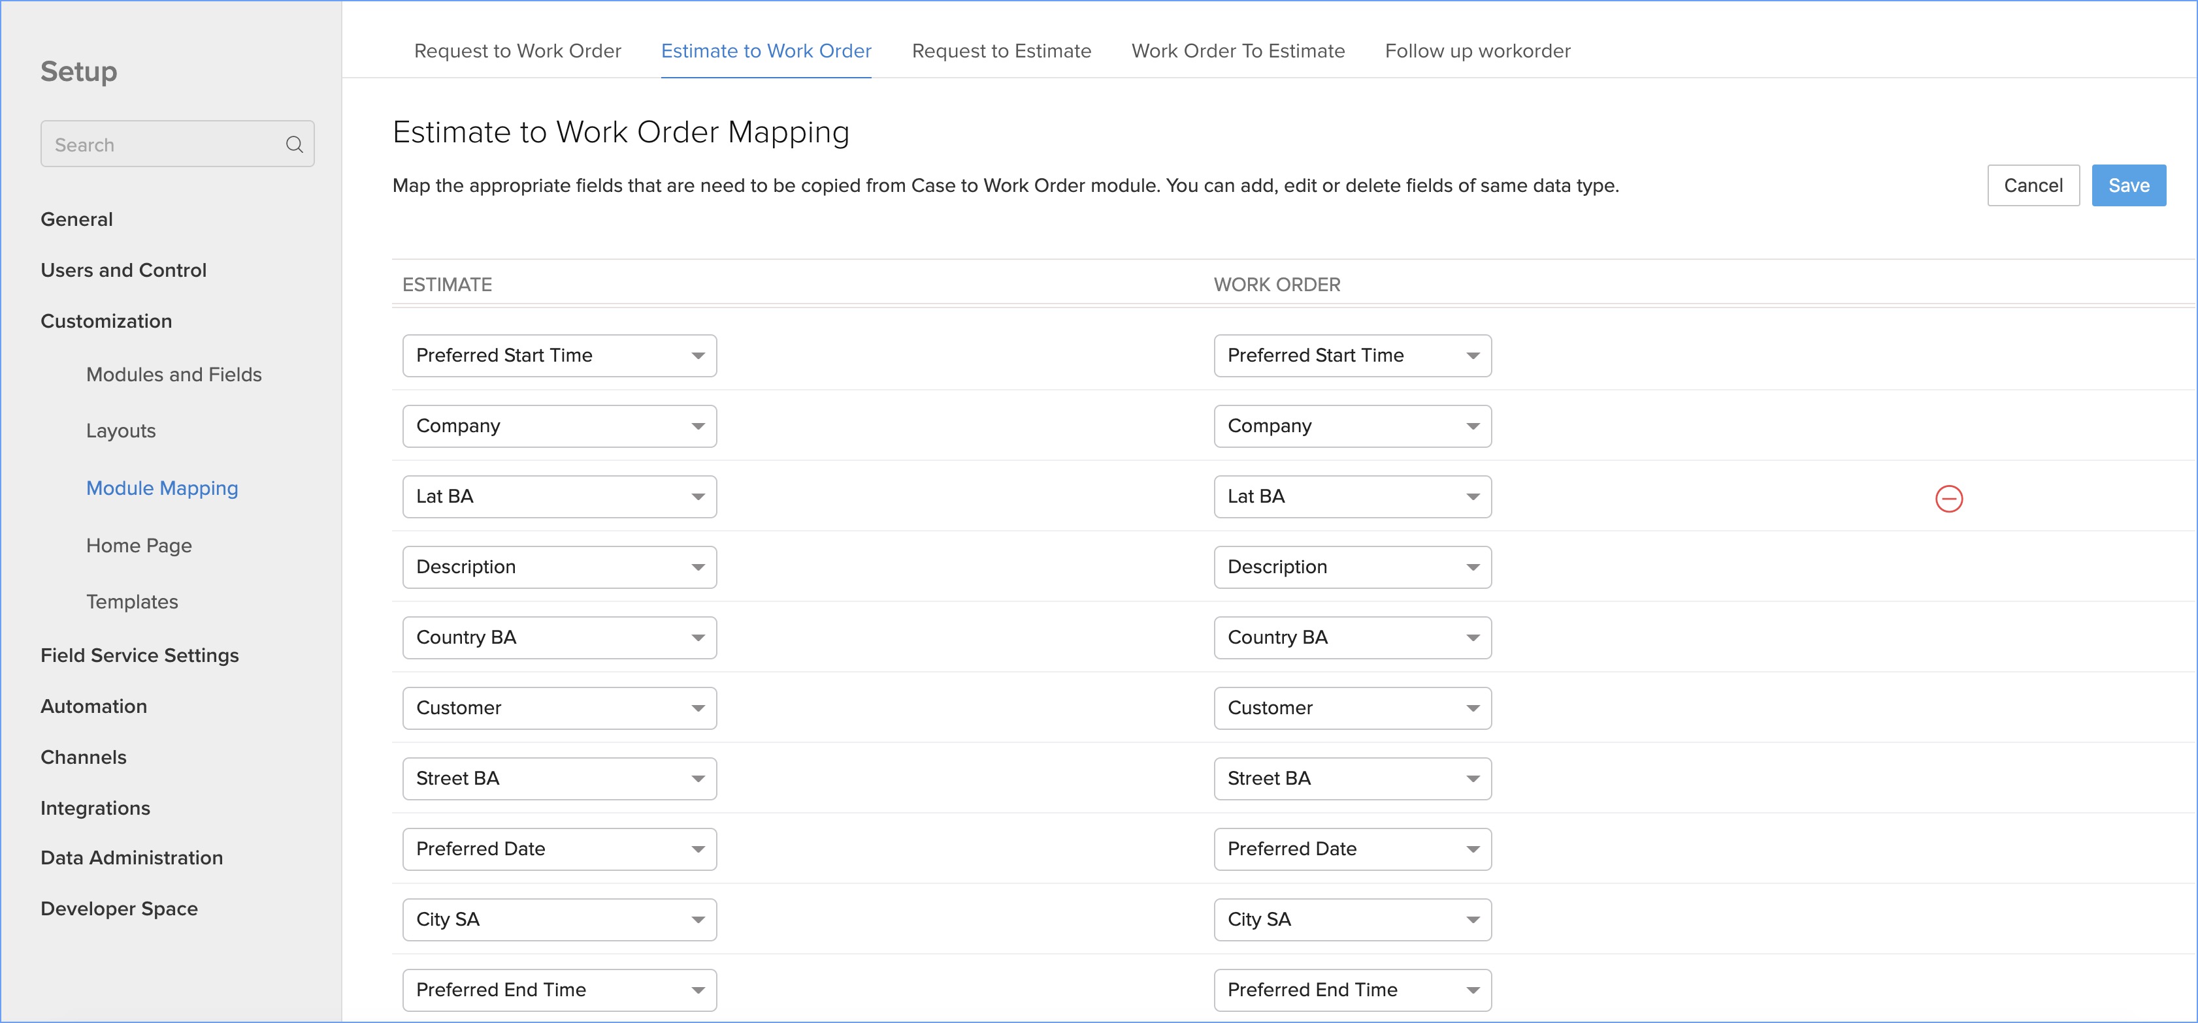Viewport: 2198px width, 1023px height.
Task: Type in the Setup search field
Action: pyautogui.click(x=162, y=144)
